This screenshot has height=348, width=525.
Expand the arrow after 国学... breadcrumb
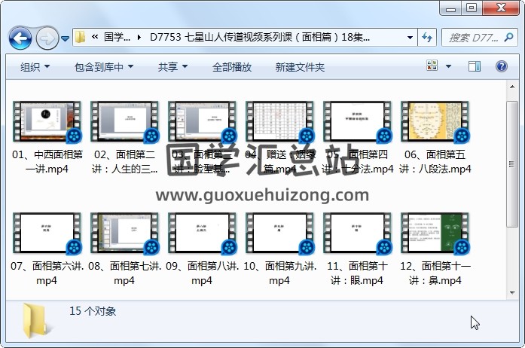click(139, 37)
